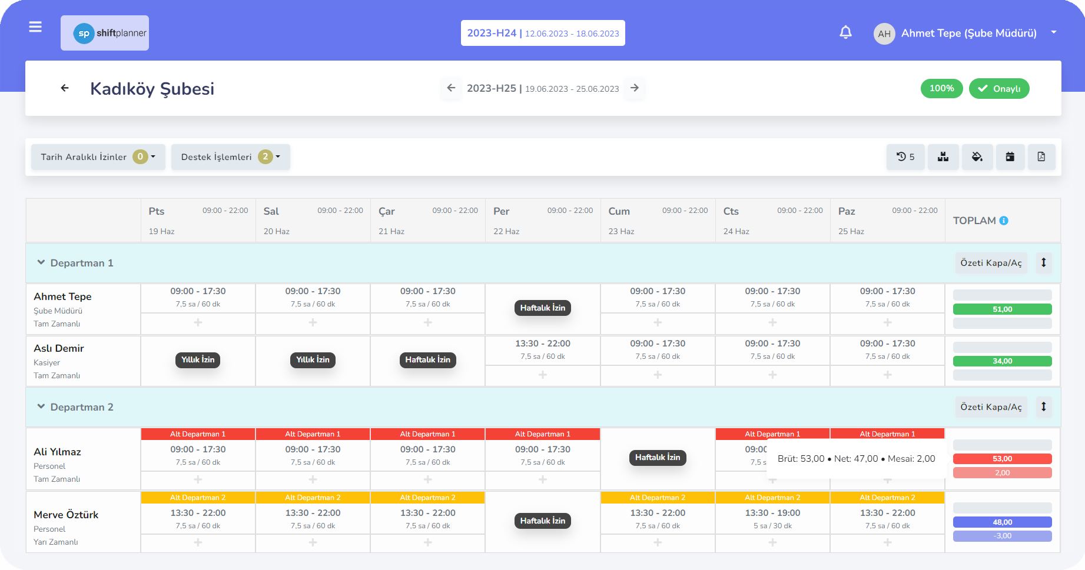1085x570 pixels.
Task: Add shift for Ali Yılmaz on Monday
Action: pyautogui.click(x=198, y=480)
